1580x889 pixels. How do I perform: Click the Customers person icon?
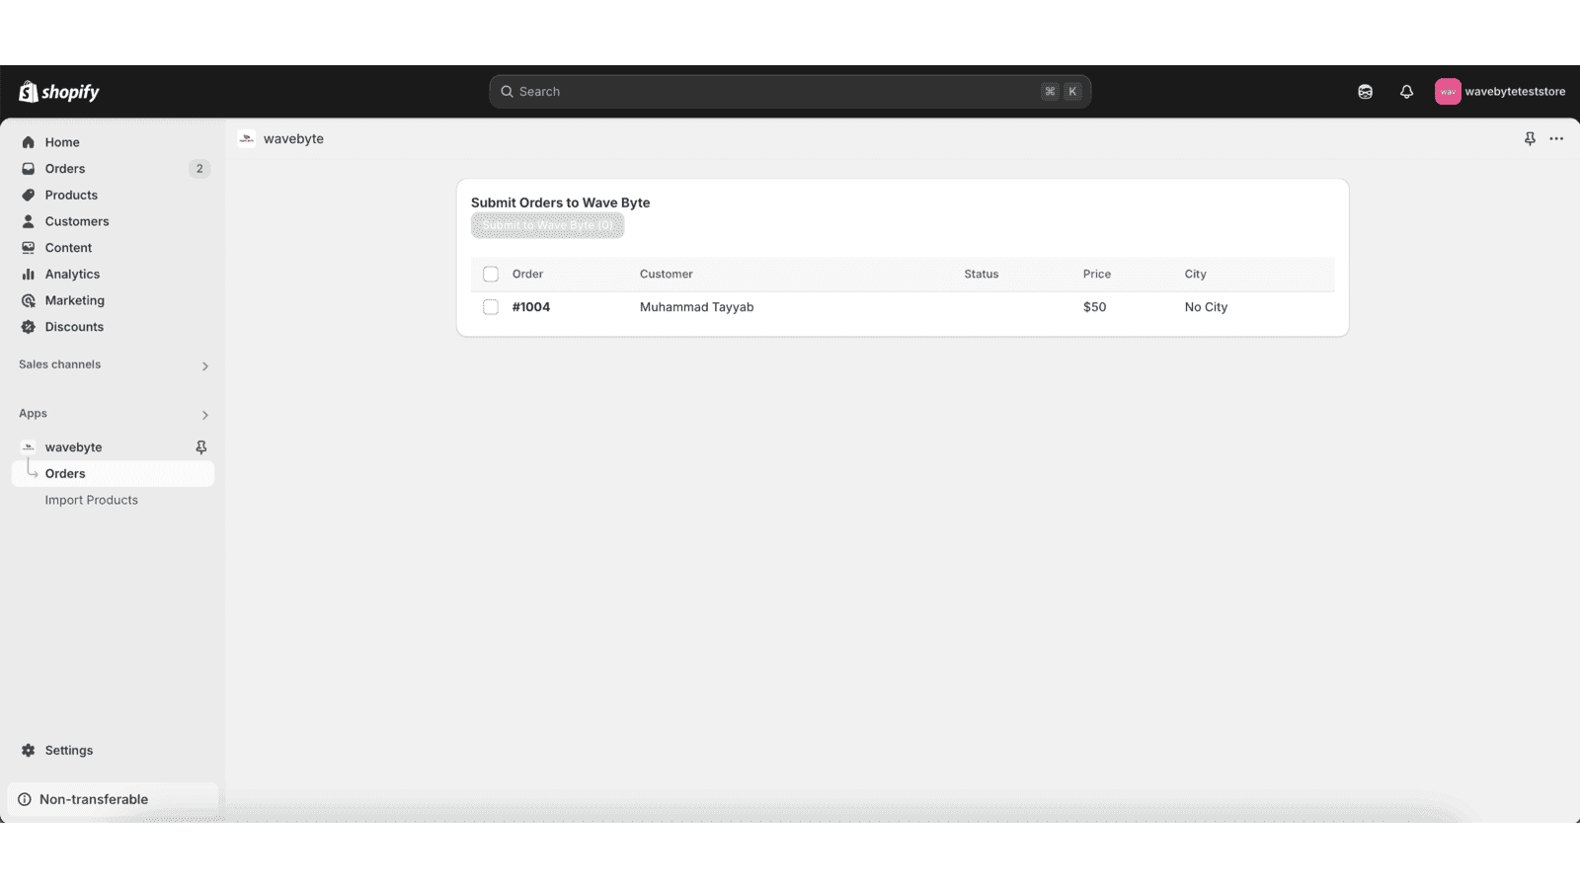click(29, 221)
